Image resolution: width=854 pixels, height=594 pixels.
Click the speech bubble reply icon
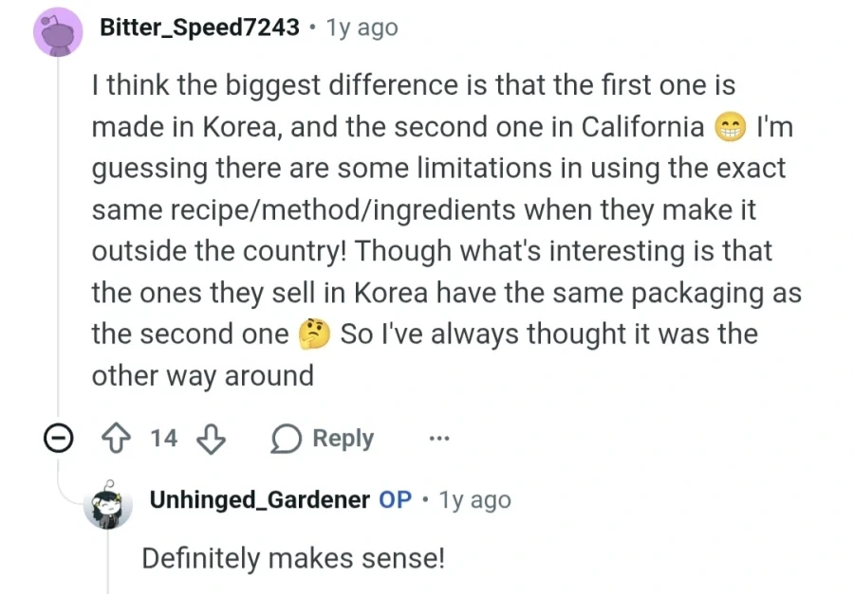click(x=286, y=439)
